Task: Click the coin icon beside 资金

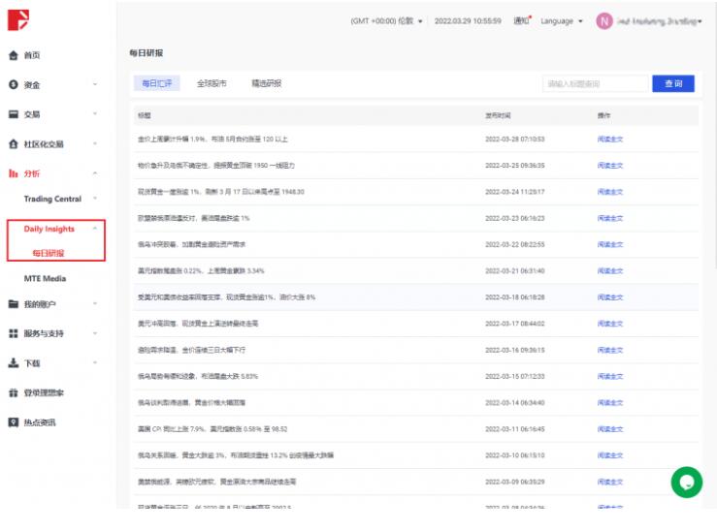Action: point(14,85)
